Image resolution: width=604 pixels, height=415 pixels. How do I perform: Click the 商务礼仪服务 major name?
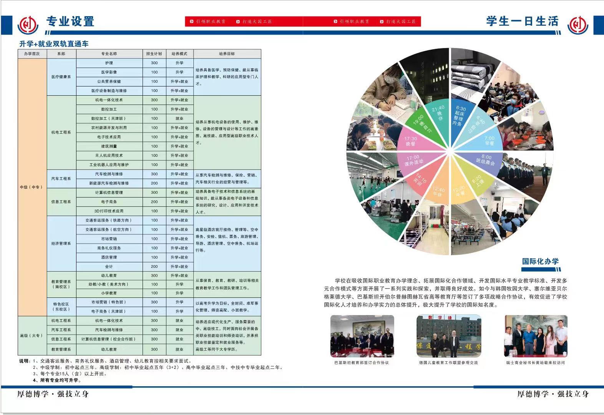[109, 248]
